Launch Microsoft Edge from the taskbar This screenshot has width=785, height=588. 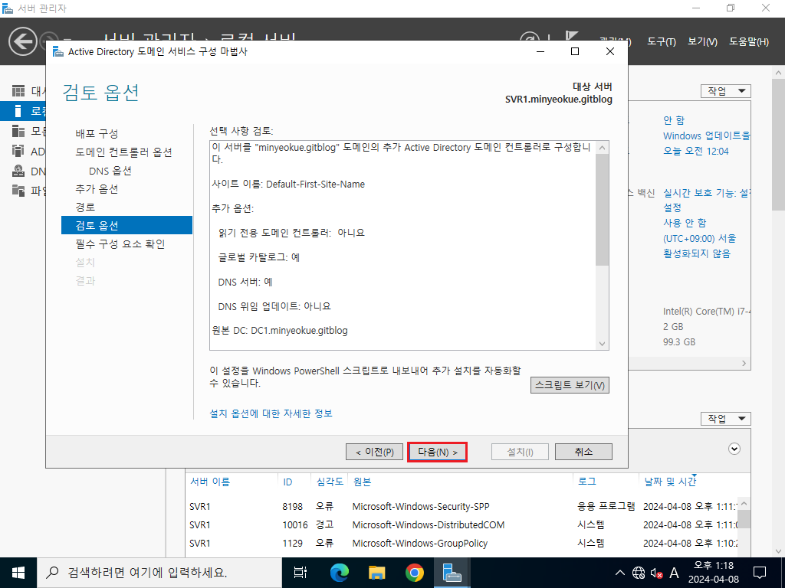point(339,573)
